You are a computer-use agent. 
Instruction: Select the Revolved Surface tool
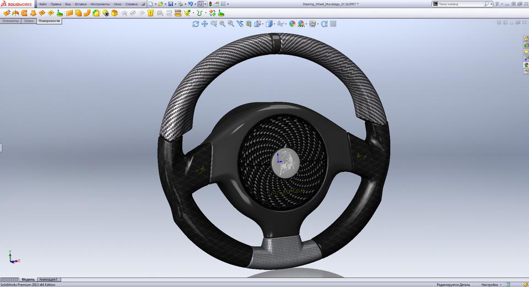click(15, 13)
